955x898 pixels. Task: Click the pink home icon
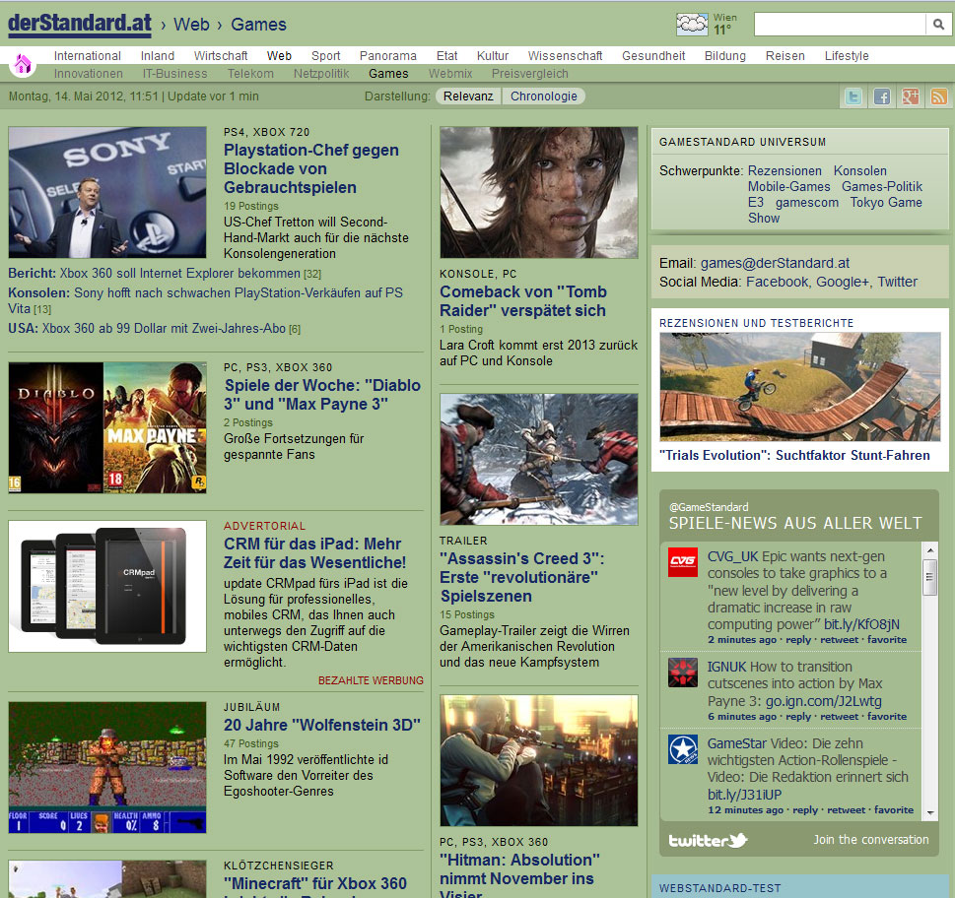[x=23, y=63]
